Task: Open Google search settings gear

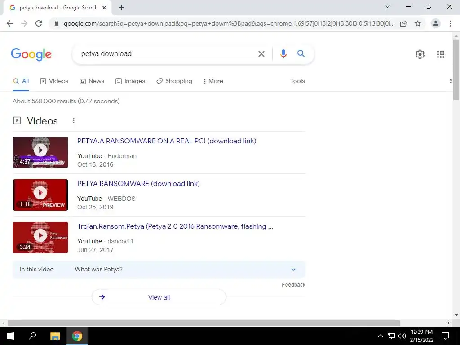Action: click(x=420, y=54)
